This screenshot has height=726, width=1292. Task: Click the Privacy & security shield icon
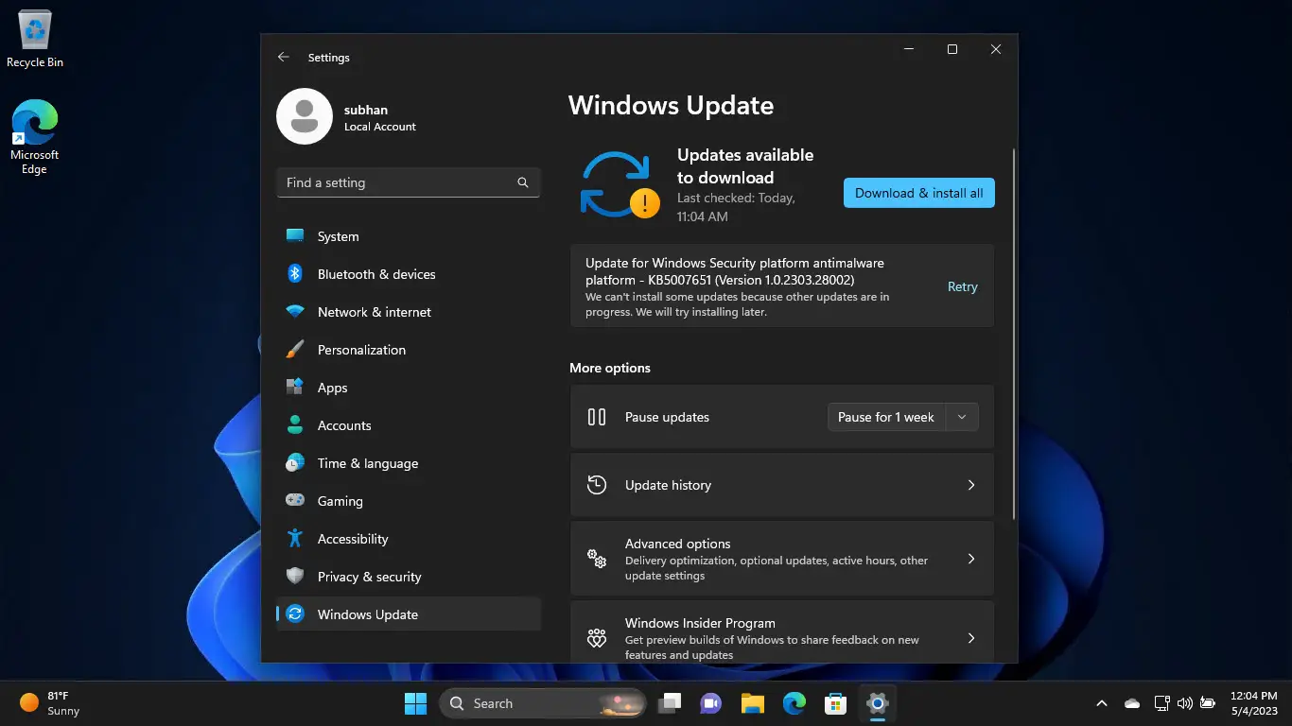pos(295,576)
